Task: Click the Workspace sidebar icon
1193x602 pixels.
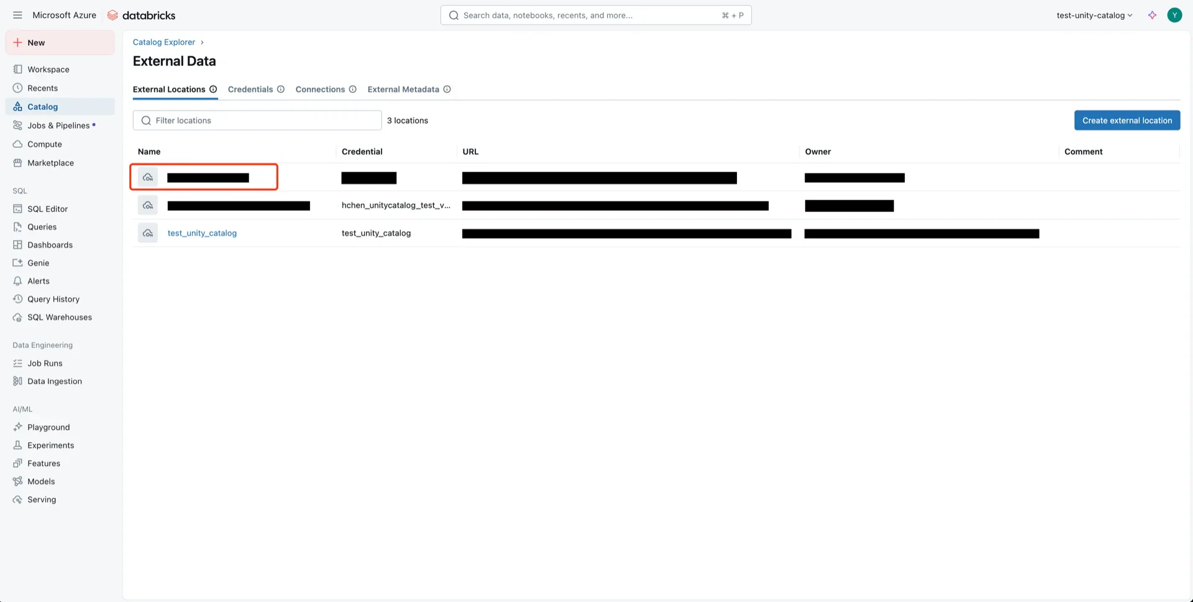Action: (17, 69)
